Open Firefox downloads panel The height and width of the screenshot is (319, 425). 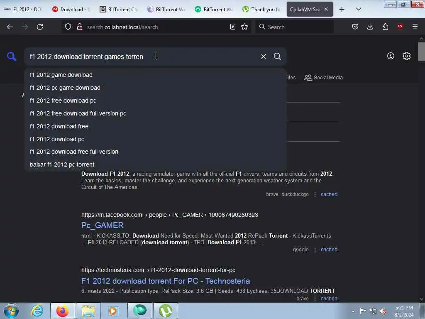pyautogui.click(x=370, y=27)
